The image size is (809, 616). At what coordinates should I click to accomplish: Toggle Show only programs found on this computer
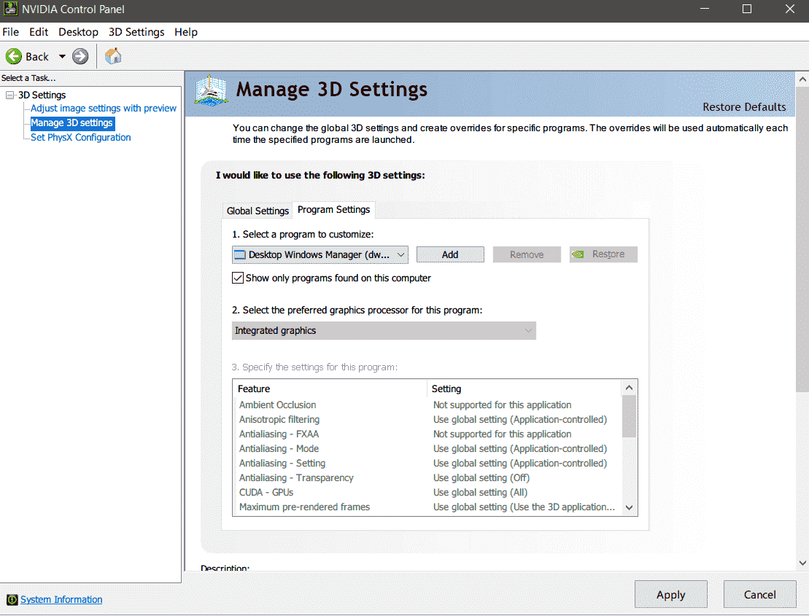(238, 278)
